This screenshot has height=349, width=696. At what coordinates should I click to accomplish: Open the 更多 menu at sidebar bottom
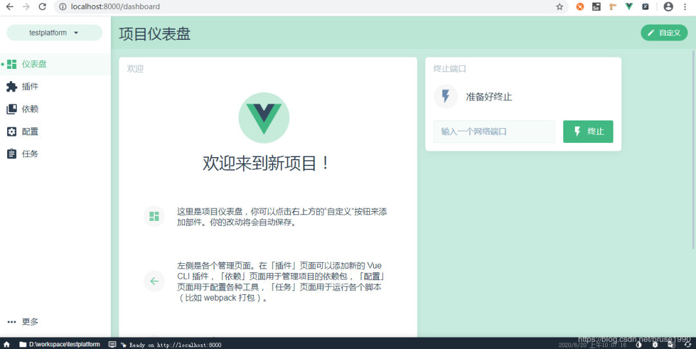[x=55, y=322]
